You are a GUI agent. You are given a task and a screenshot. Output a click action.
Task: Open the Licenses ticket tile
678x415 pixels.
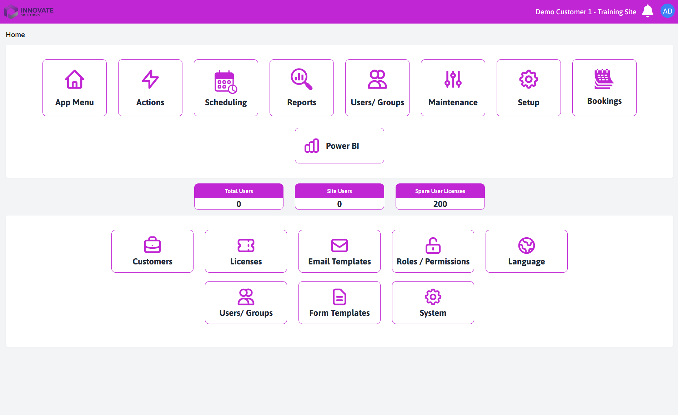246,251
